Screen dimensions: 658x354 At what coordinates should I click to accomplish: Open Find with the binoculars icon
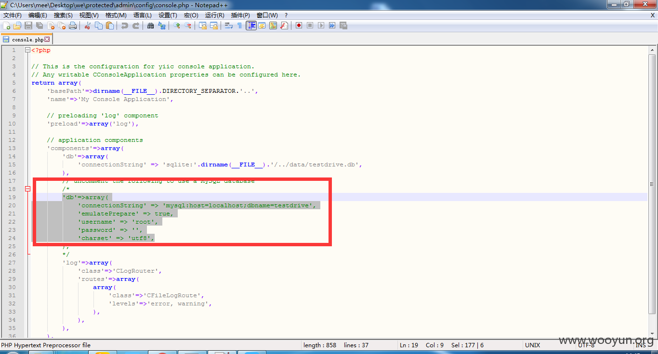(151, 25)
